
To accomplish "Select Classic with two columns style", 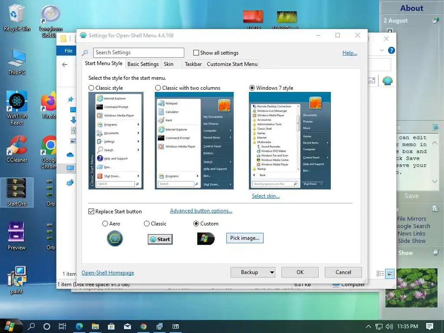I will 158,88.
